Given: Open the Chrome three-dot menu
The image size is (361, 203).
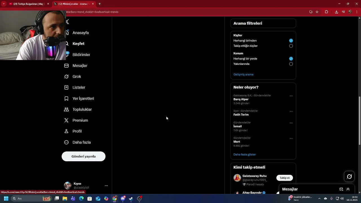Looking at the screenshot, I should [x=357, y=12].
